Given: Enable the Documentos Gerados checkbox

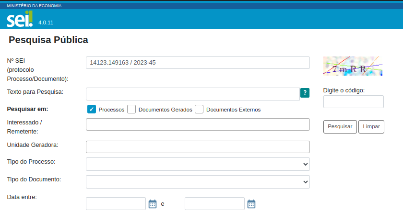Looking at the screenshot, I should [131, 109].
